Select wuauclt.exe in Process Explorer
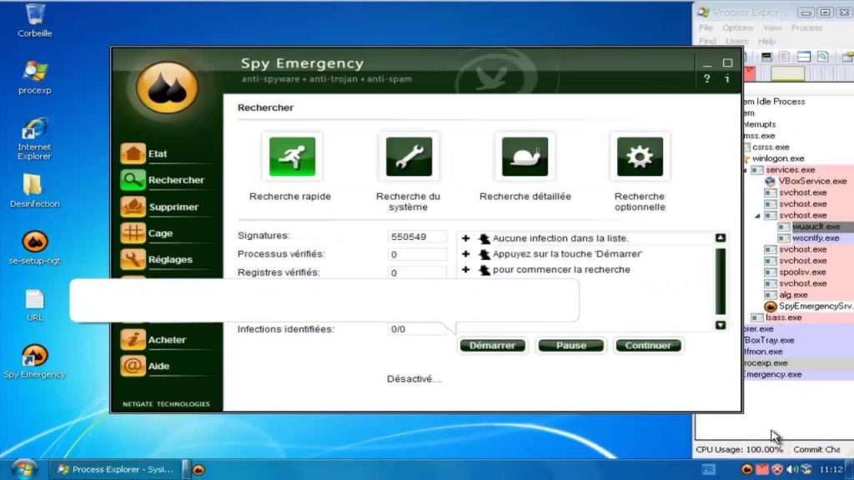The height and width of the screenshot is (480, 854). pos(816,227)
